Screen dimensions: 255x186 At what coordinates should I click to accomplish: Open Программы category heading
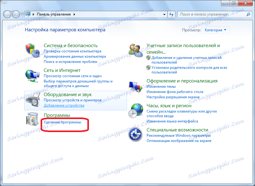pos(57,115)
